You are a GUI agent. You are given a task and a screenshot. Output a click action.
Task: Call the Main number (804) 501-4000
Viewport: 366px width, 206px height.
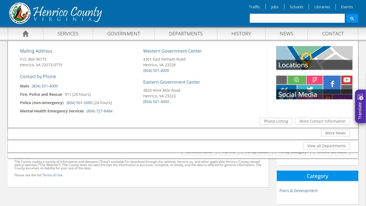tap(45, 86)
